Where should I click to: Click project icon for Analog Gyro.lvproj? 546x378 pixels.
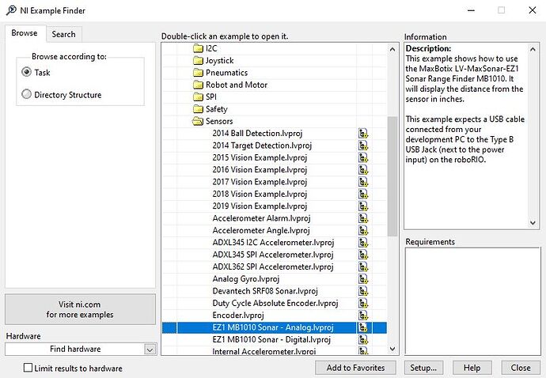pyautogui.click(x=363, y=279)
